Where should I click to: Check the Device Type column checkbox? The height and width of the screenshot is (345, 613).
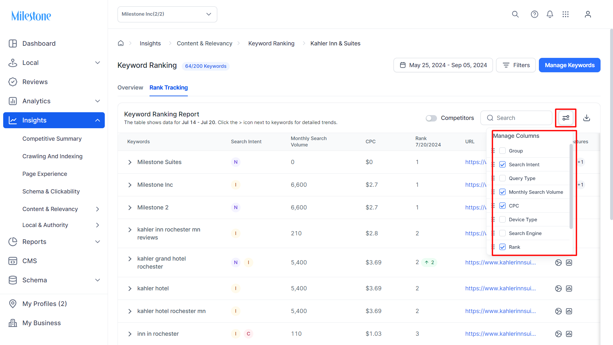pos(502,219)
